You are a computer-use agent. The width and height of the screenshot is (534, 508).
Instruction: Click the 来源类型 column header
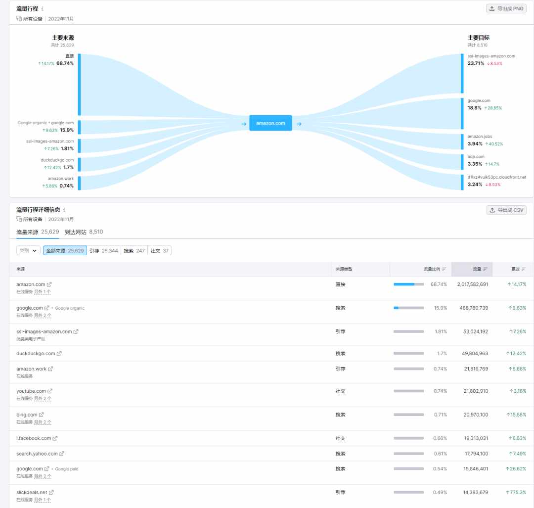[x=344, y=269]
